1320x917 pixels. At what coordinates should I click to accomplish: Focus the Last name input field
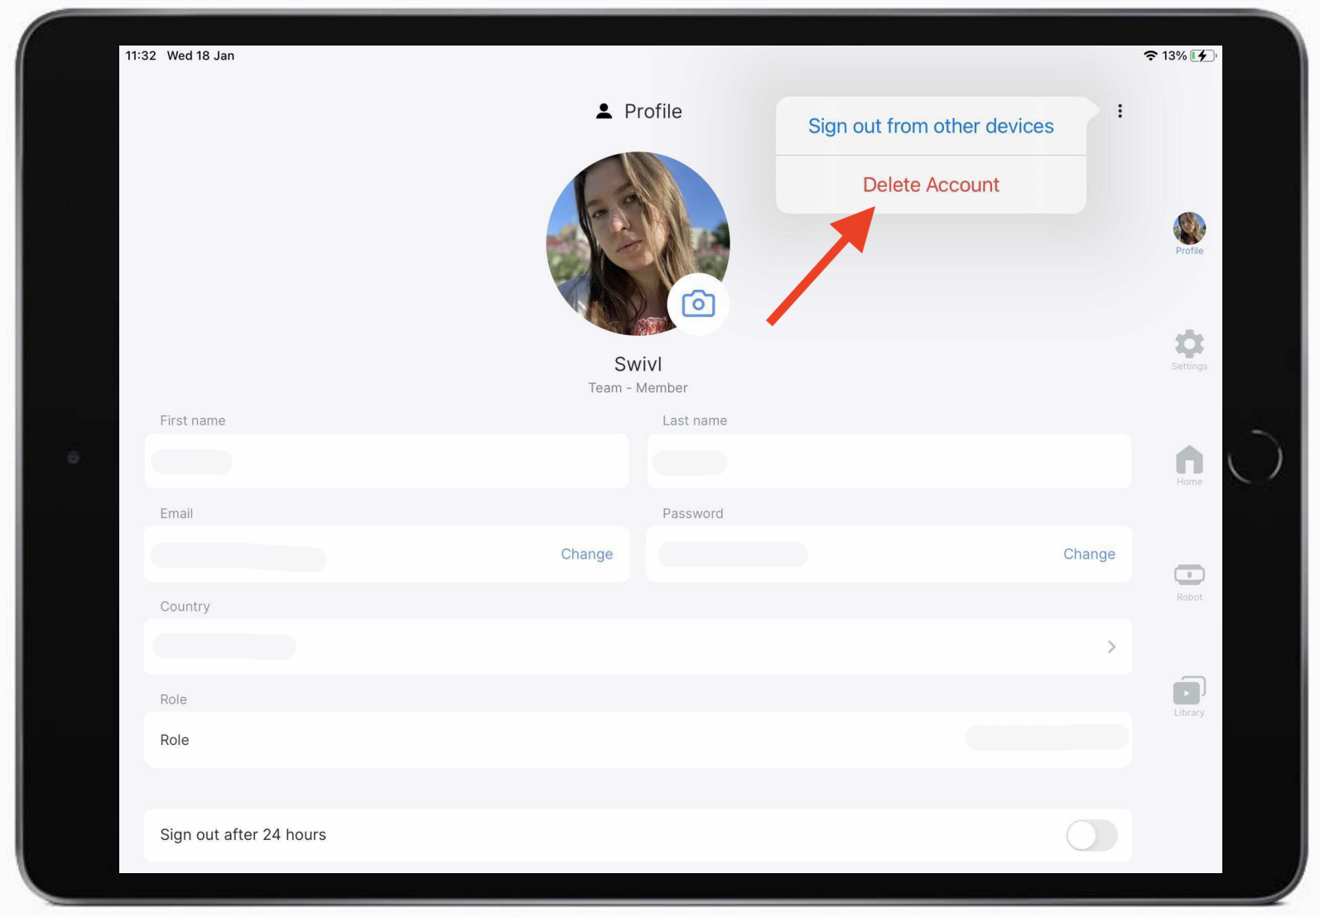click(889, 461)
